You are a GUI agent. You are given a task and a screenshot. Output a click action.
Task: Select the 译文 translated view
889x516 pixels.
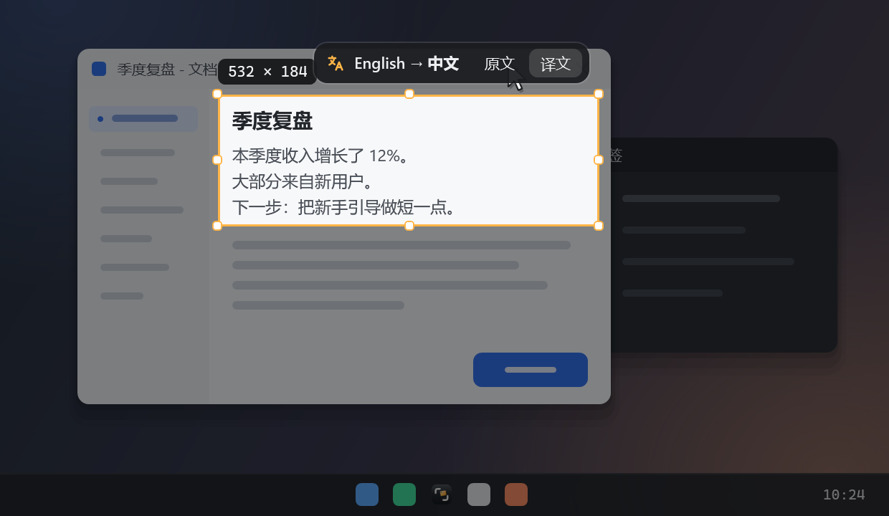pyautogui.click(x=556, y=64)
